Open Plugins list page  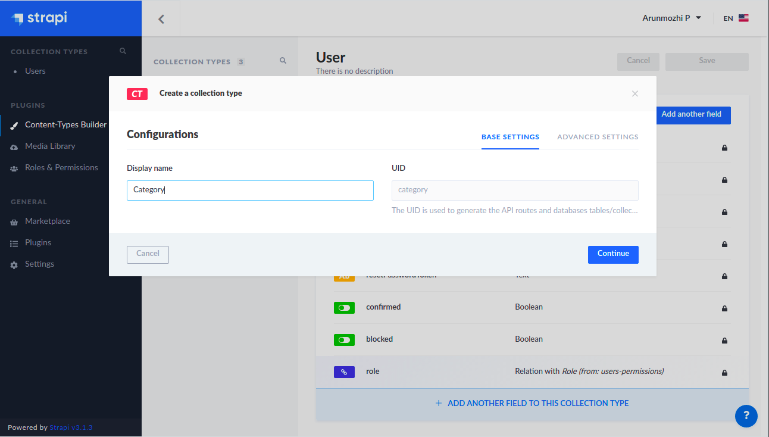(38, 242)
